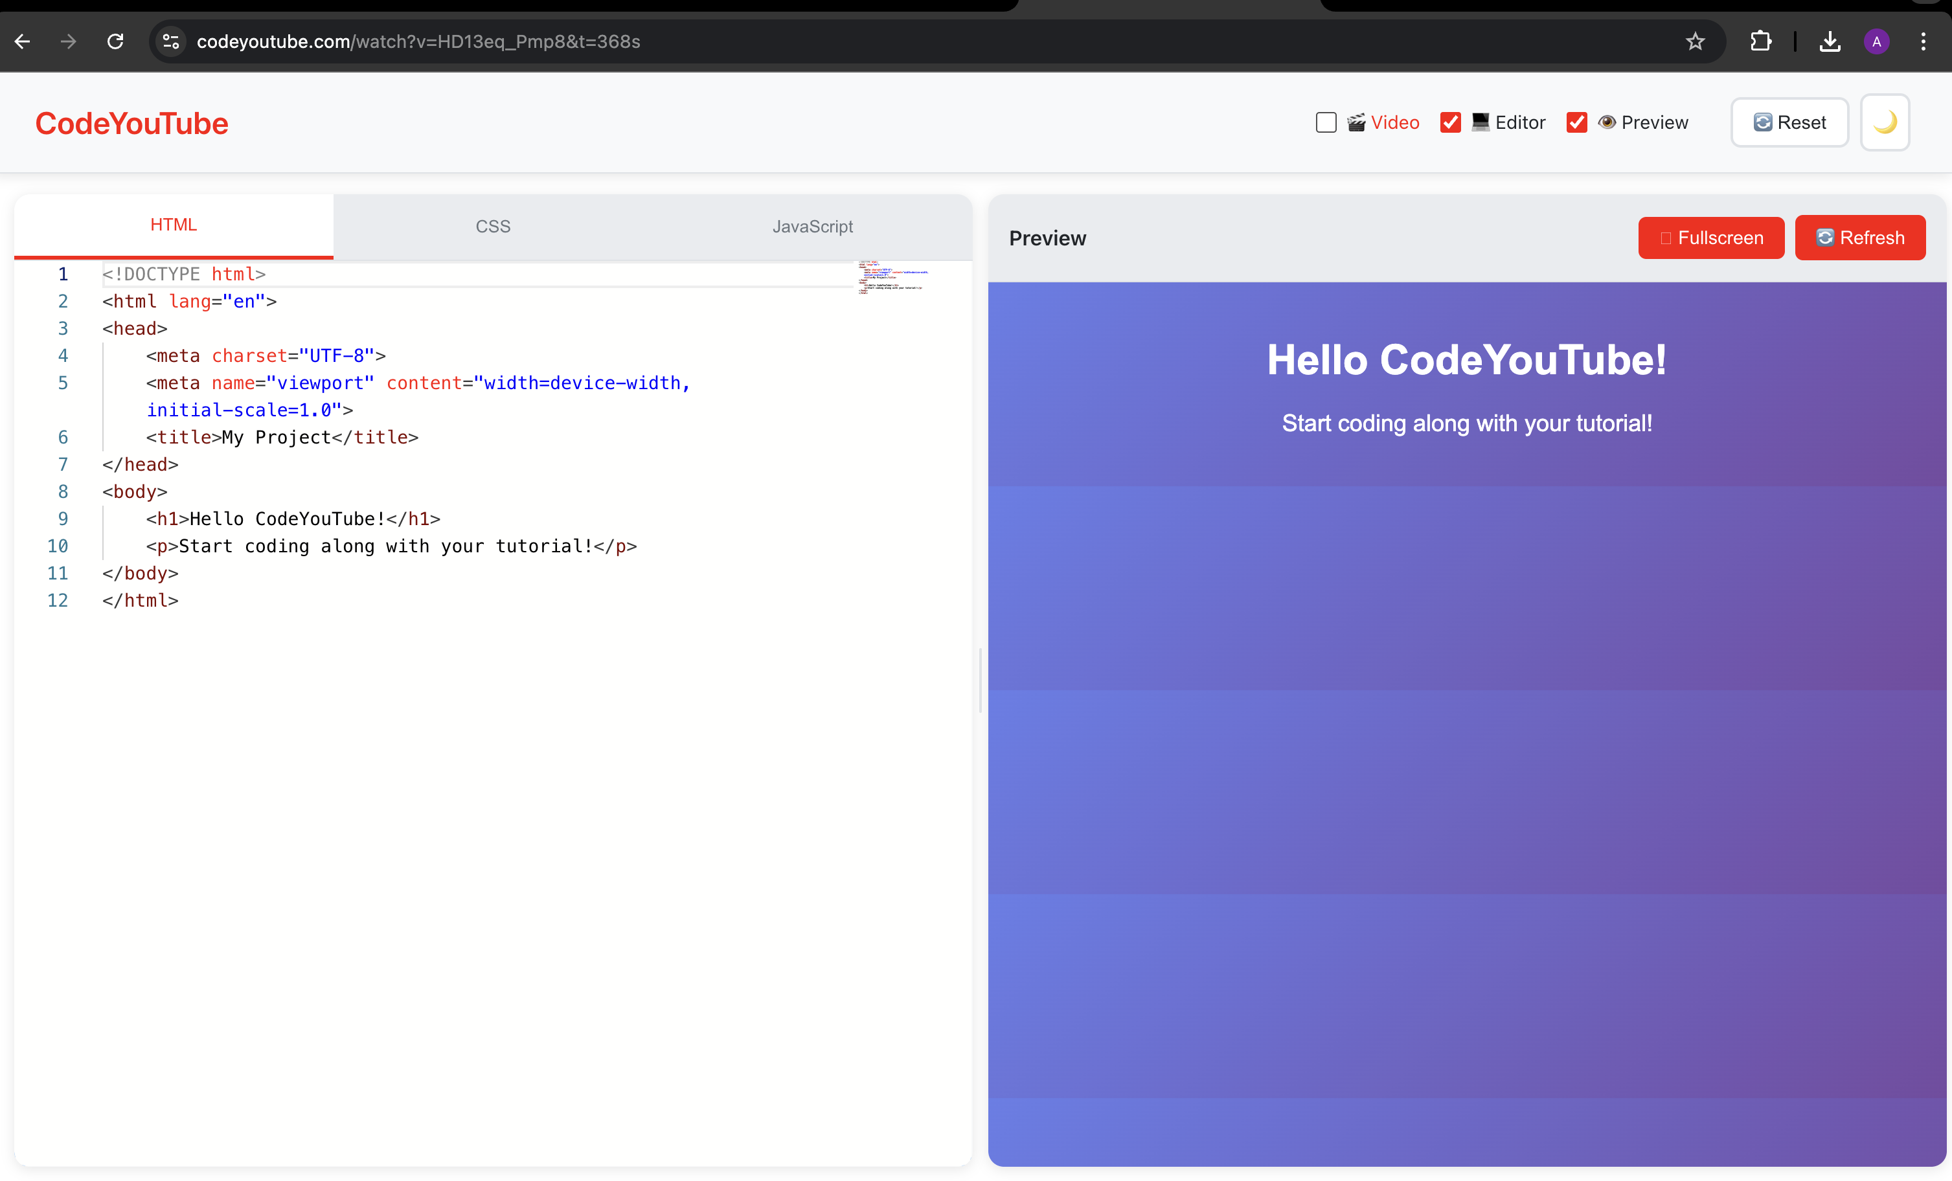Enable the Video panel checkbox
The image size is (1952, 1181).
(1325, 123)
